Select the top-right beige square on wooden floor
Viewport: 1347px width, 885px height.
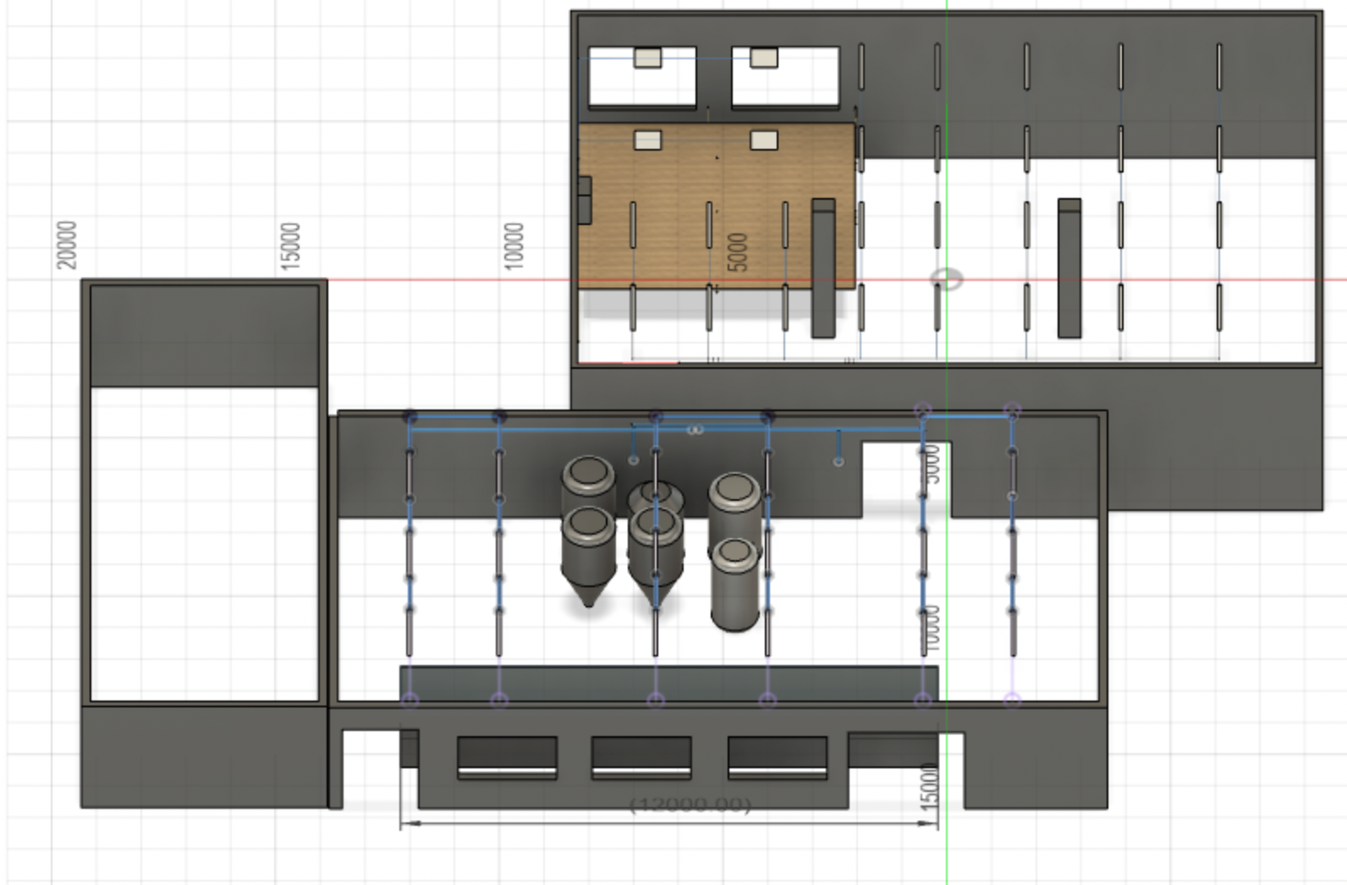coord(763,140)
